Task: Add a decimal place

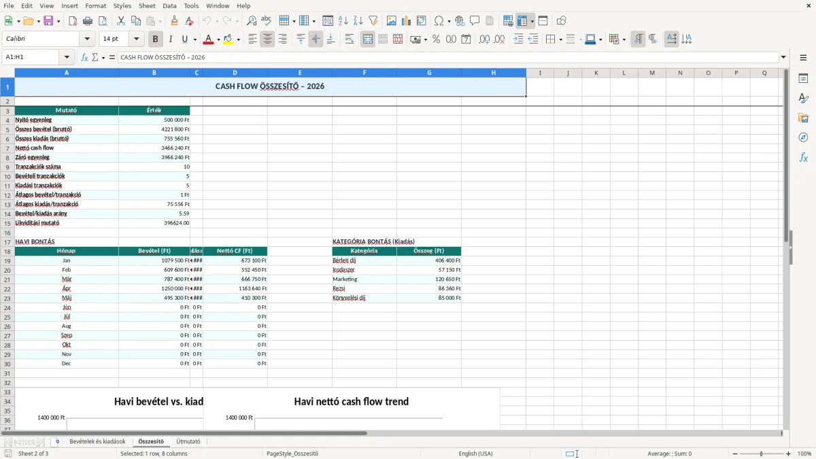Action: point(484,39)
